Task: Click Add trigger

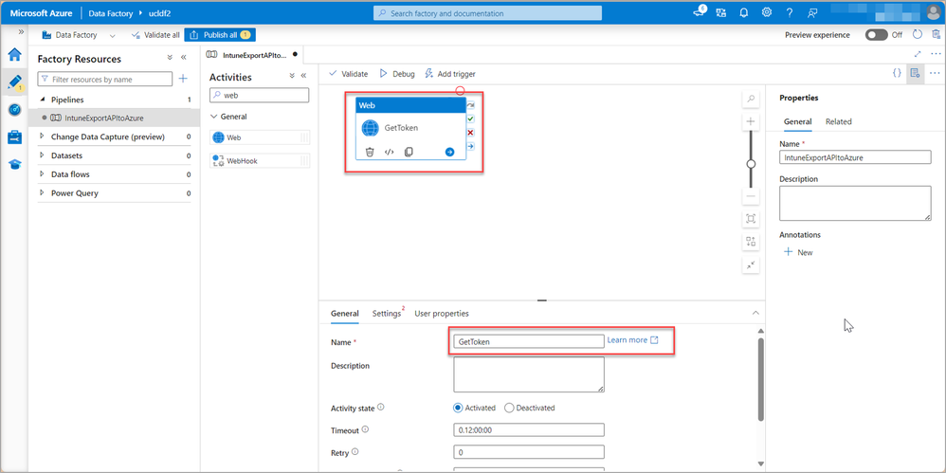Action: (450, 74)
